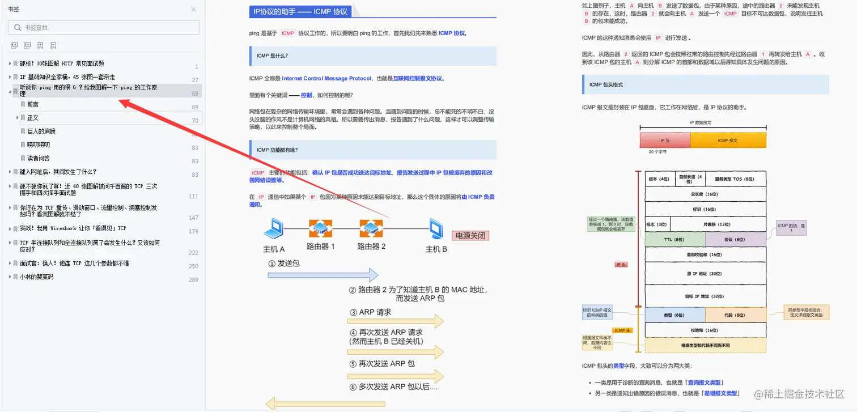Click the expand all bookmarks icon
Image resolution: width=857 pixels, height=412 pixels.
click(x=14, y=45)
